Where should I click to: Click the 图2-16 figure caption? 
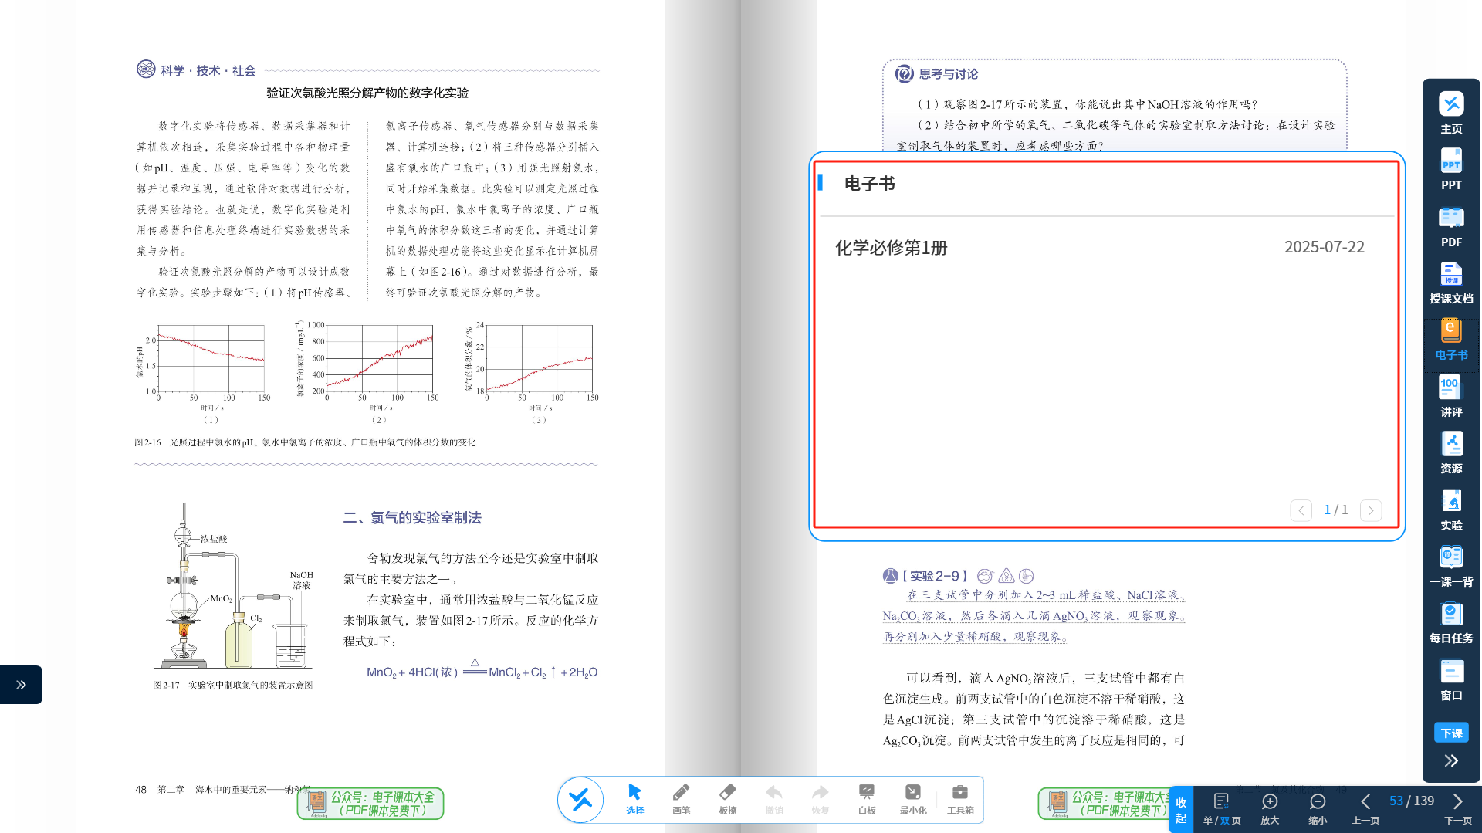tap(305, 442)
